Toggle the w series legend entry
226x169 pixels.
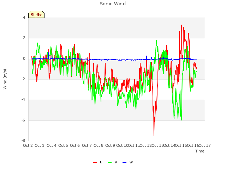(x=127, y=162)
